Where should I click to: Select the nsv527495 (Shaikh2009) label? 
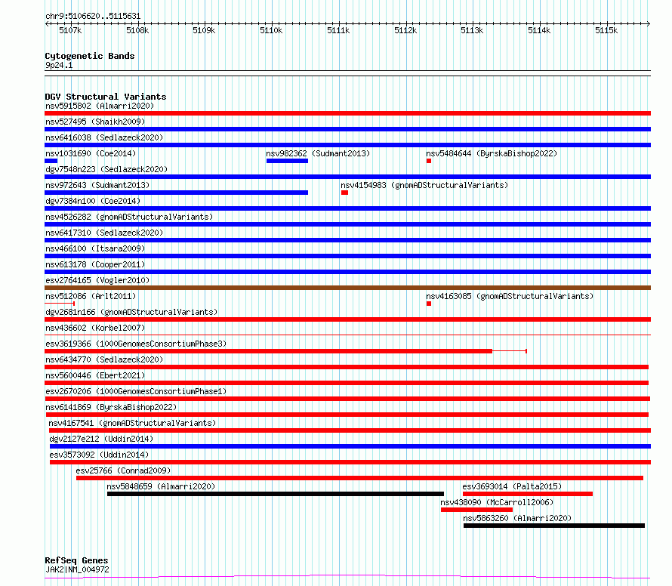(x=95, y=122)
